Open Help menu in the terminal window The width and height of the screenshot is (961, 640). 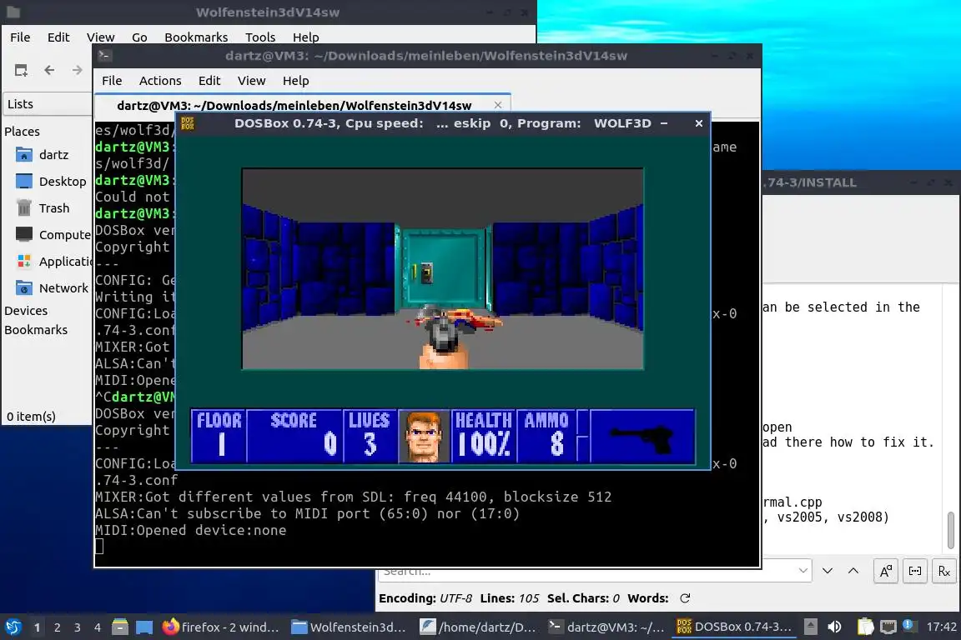tap(295, 81)
